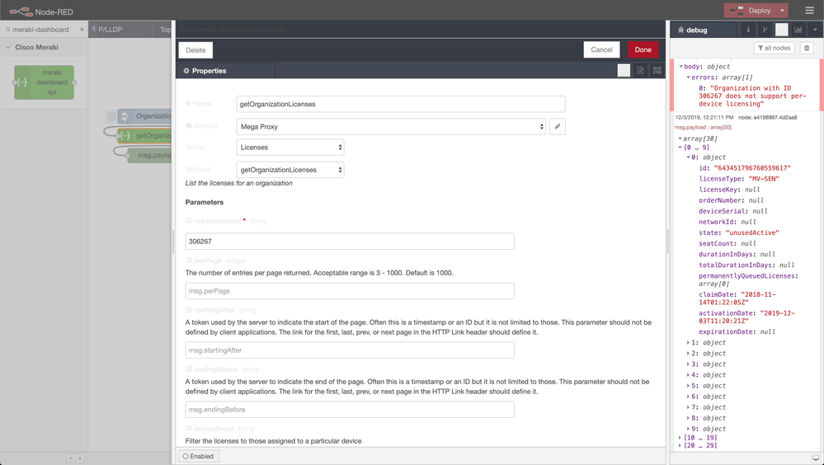Image resolution: width=824 pixels, height=465 pixels.
Task: Expand the 3: object entry
Action: click(x=689, y=364)
